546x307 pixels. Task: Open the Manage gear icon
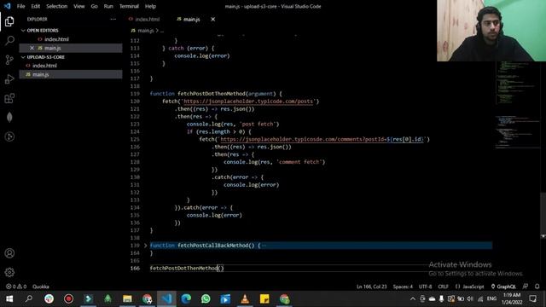[x=9, y=272]
